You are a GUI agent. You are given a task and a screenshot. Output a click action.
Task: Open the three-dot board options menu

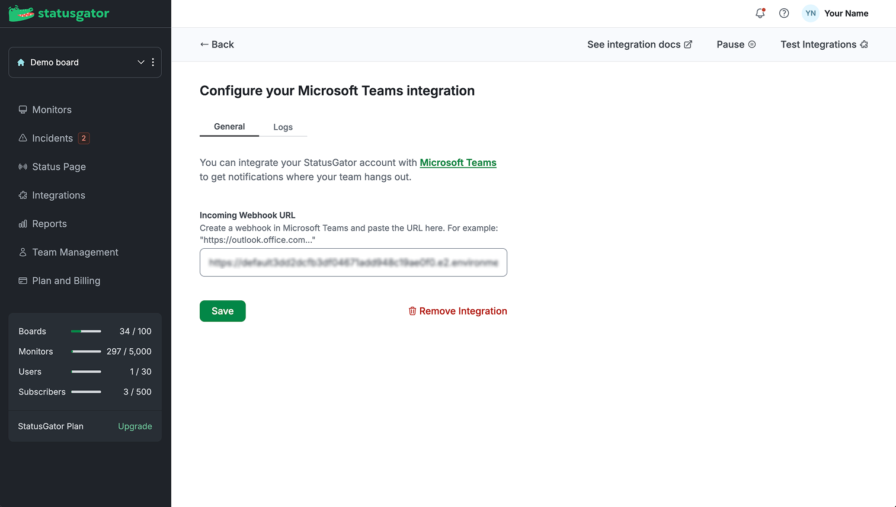tap(153, 62)
